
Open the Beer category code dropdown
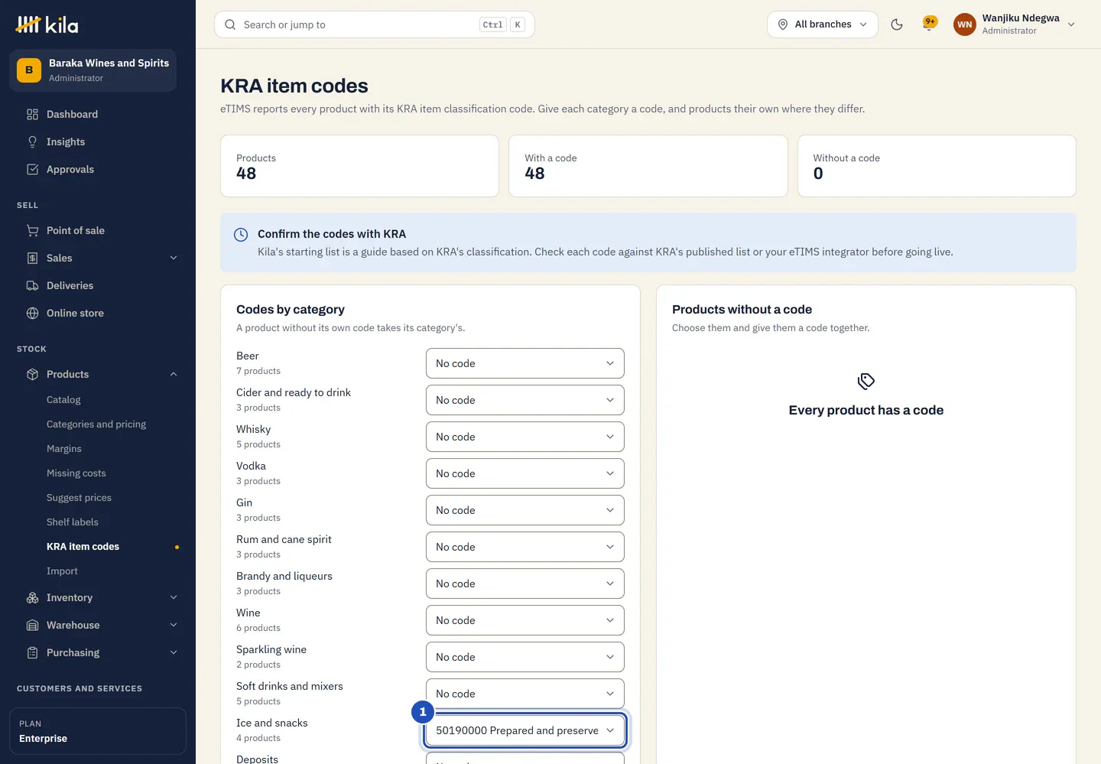[x=525, y=363]
